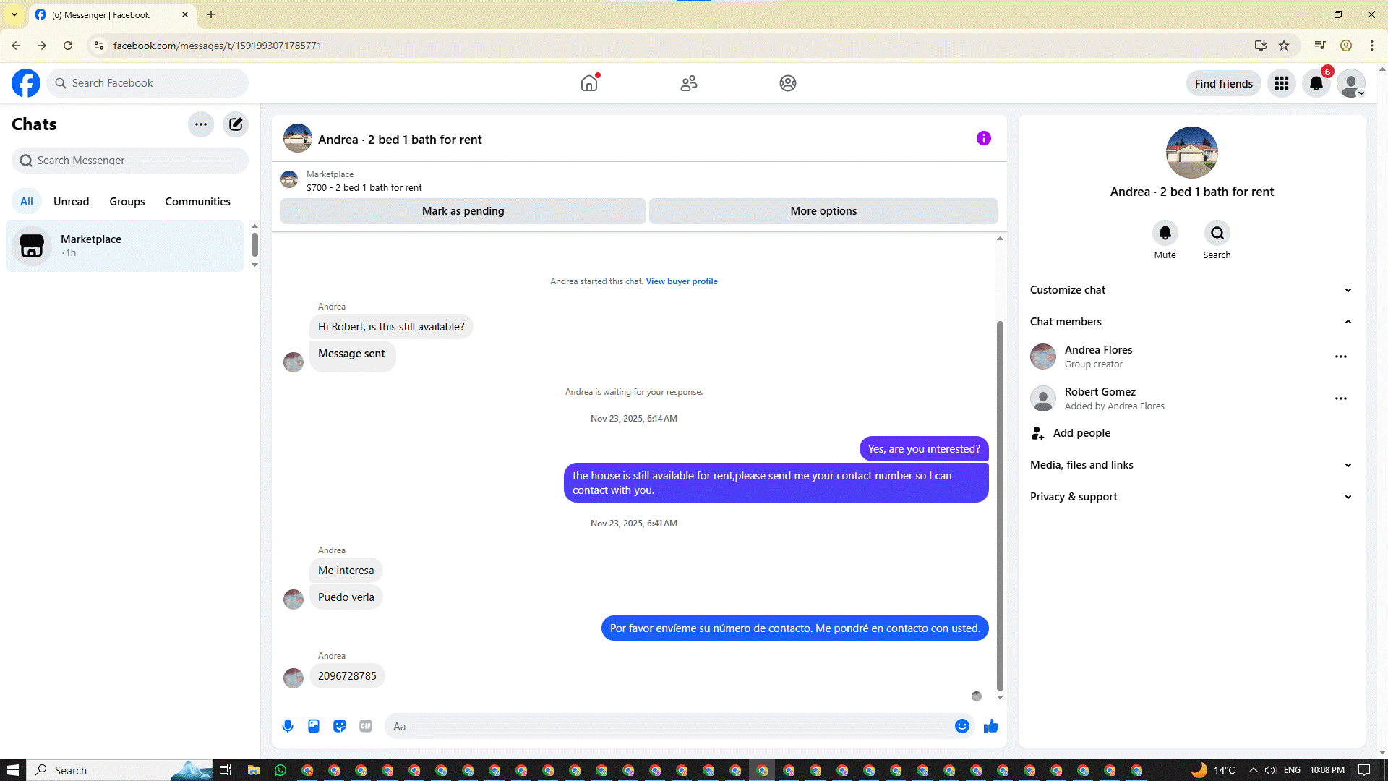
Task: Open the emoji picker
Action: click(x=962, y=726)
